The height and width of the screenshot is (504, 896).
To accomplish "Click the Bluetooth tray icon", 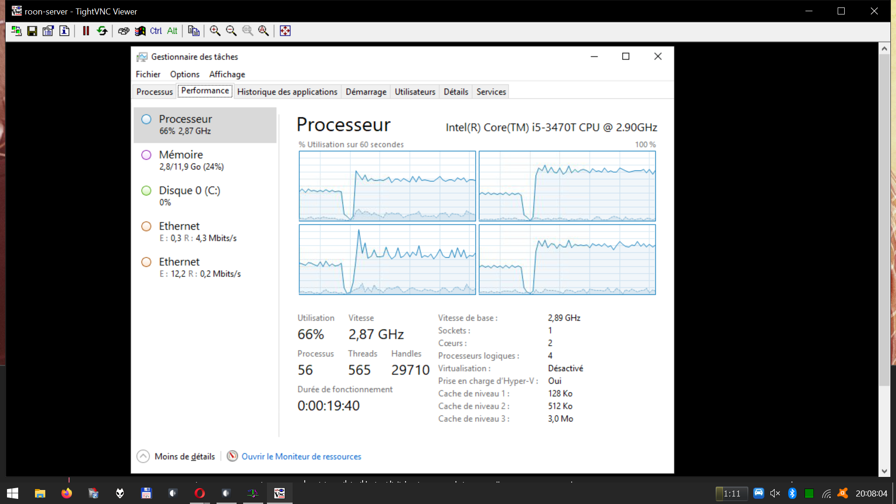I will [x=792, y=493].
